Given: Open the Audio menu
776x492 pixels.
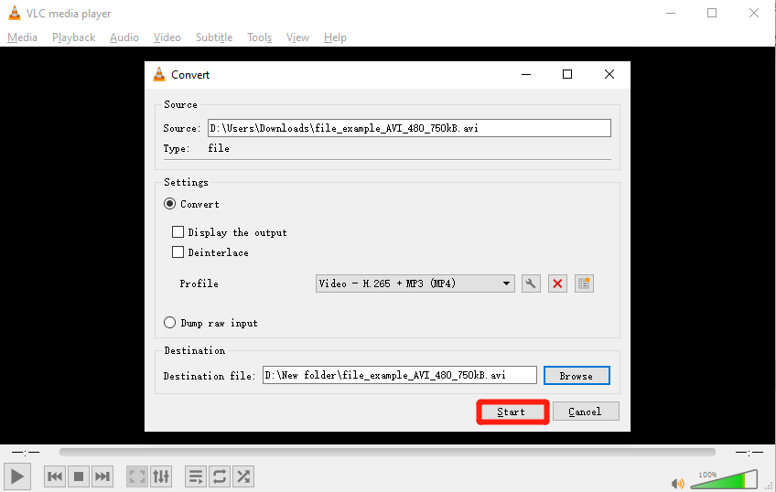Looking at the screenshot, I should (124, 37).
